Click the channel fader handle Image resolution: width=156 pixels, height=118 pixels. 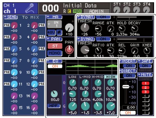[126, 87]
